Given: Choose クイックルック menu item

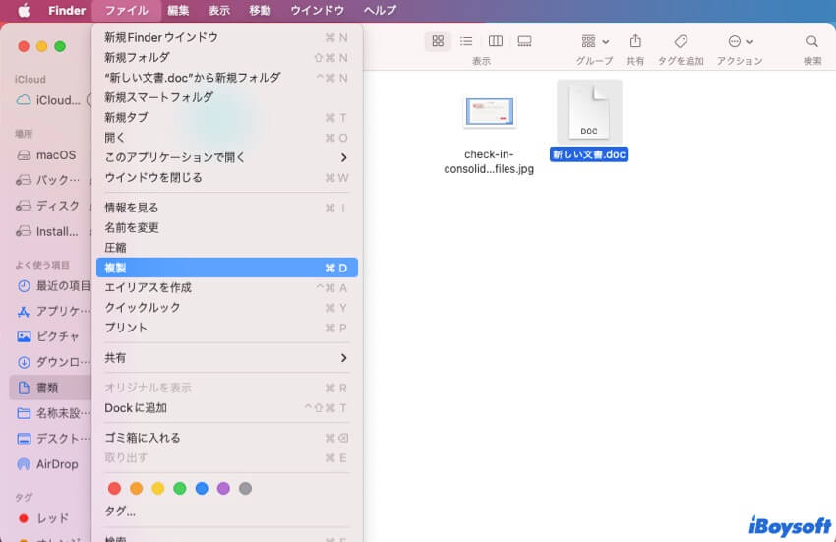Looking at the screenshot, I should pos(226,308).
